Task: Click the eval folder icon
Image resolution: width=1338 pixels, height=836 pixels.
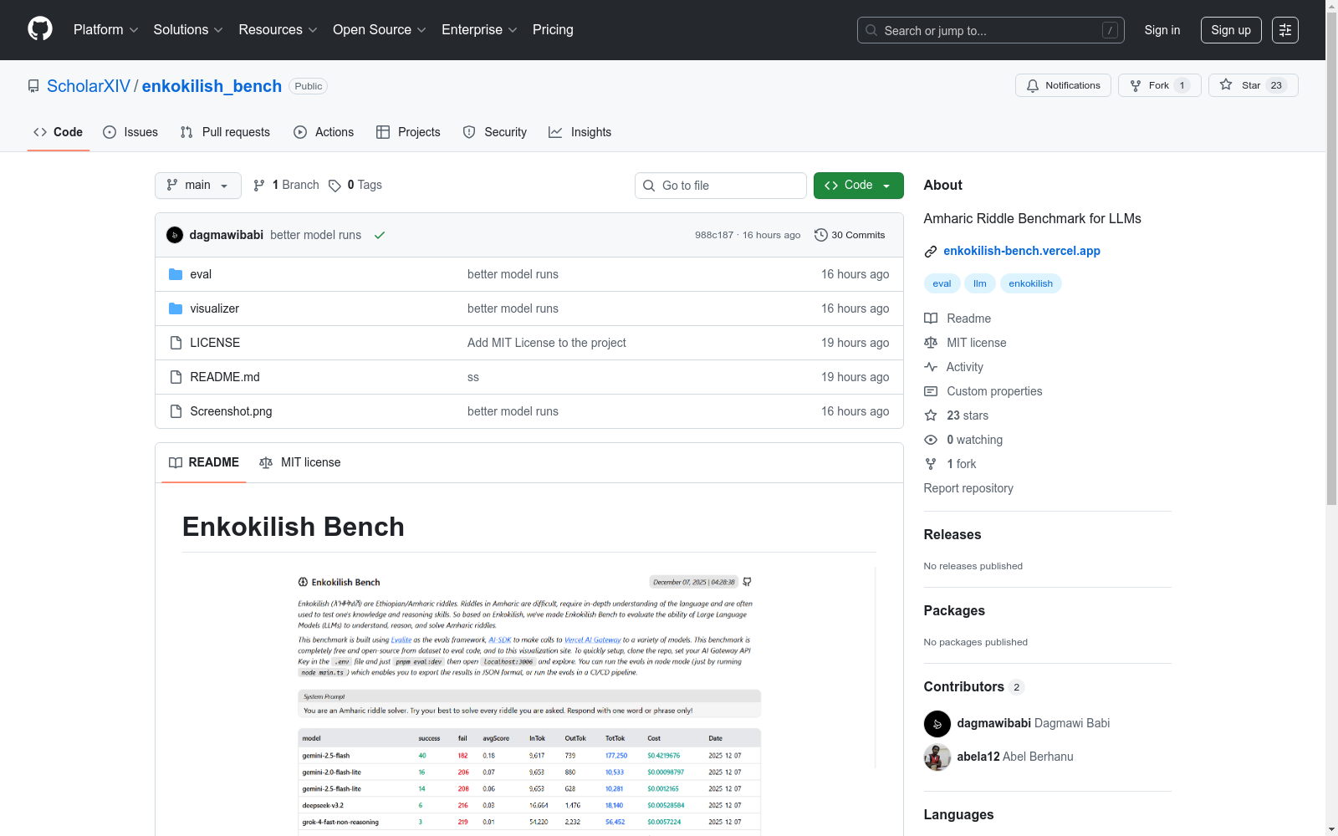Action: click(x=176, y=274)
